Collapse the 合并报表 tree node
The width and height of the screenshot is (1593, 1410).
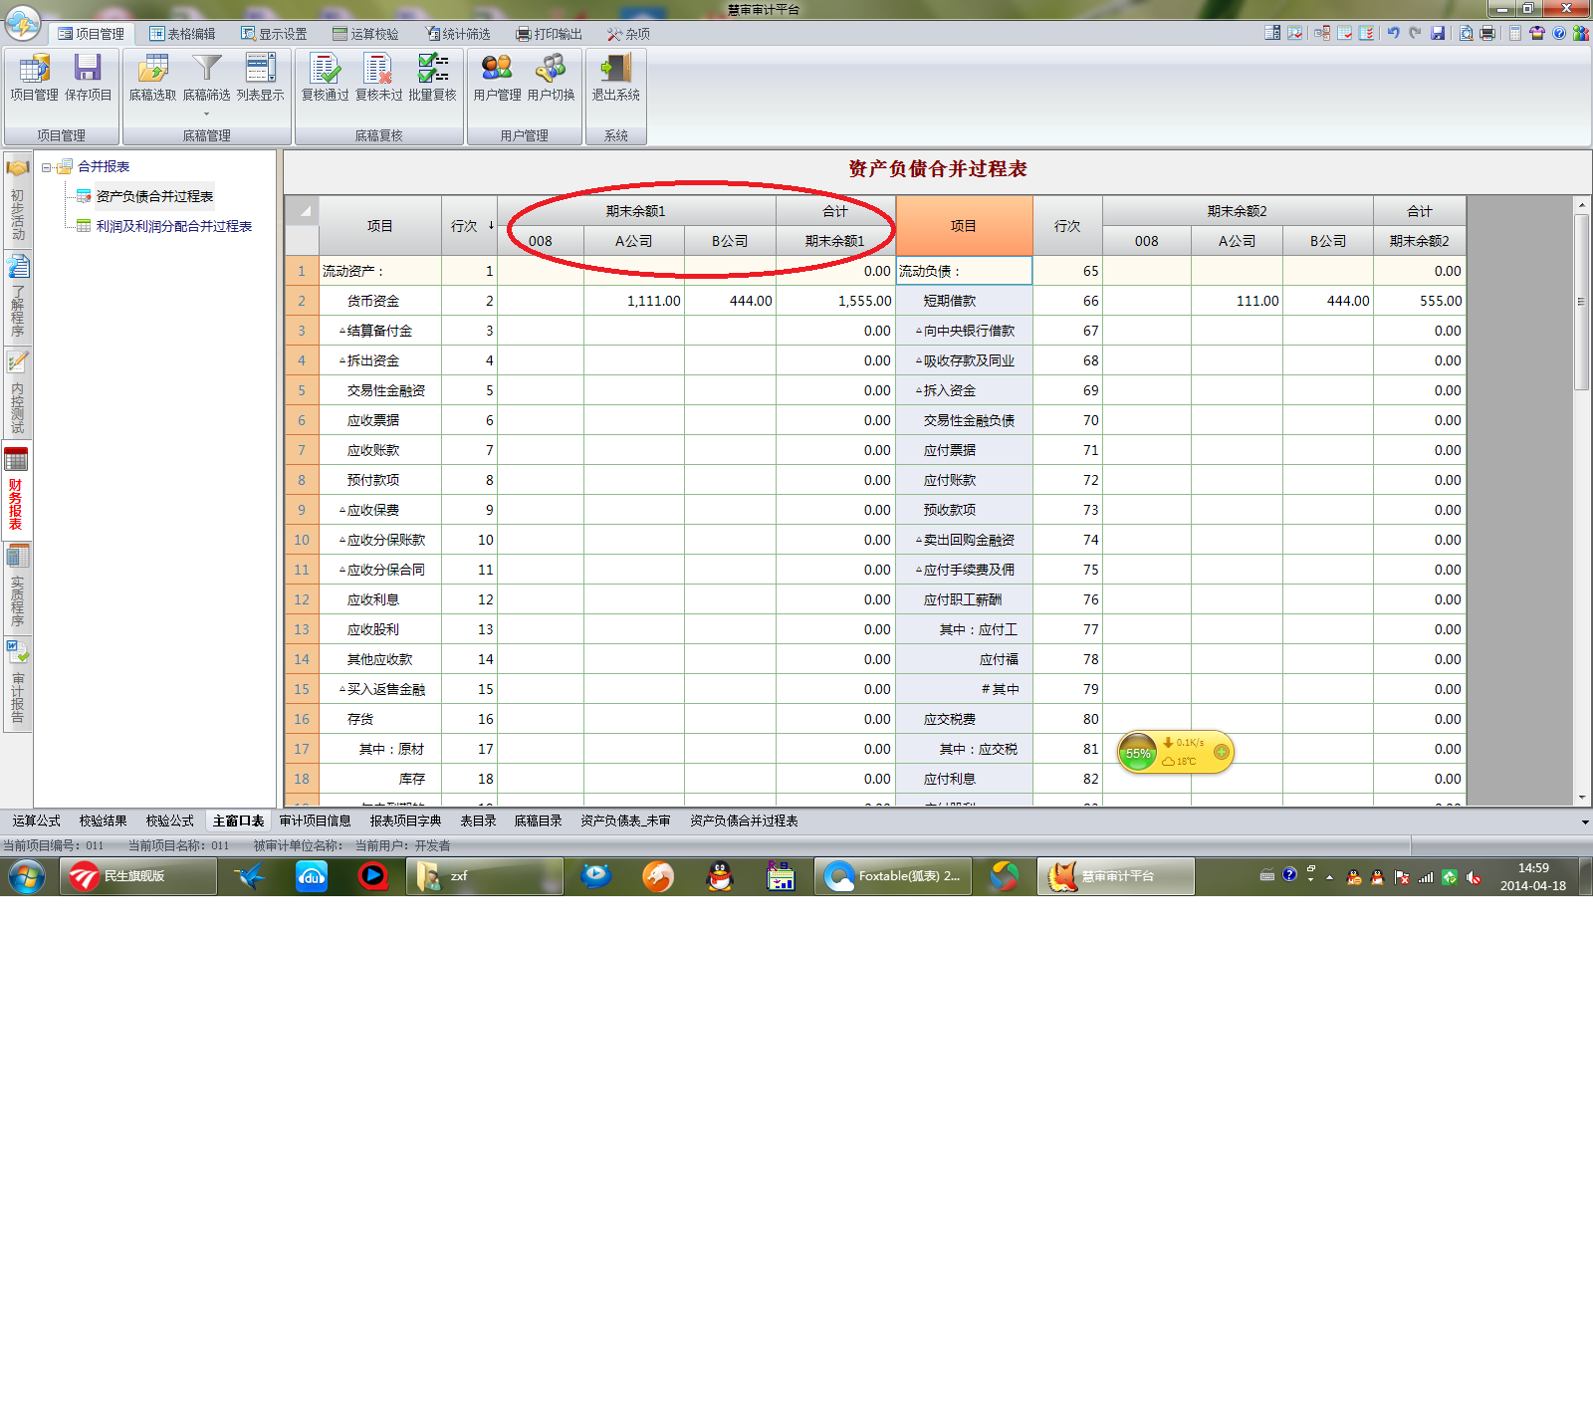47,167
